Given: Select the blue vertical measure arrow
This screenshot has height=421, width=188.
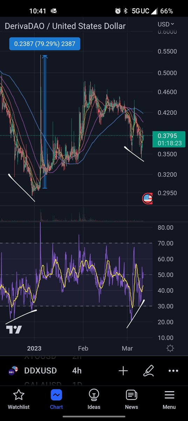Looking at the screenshot, I should (44, 122).
